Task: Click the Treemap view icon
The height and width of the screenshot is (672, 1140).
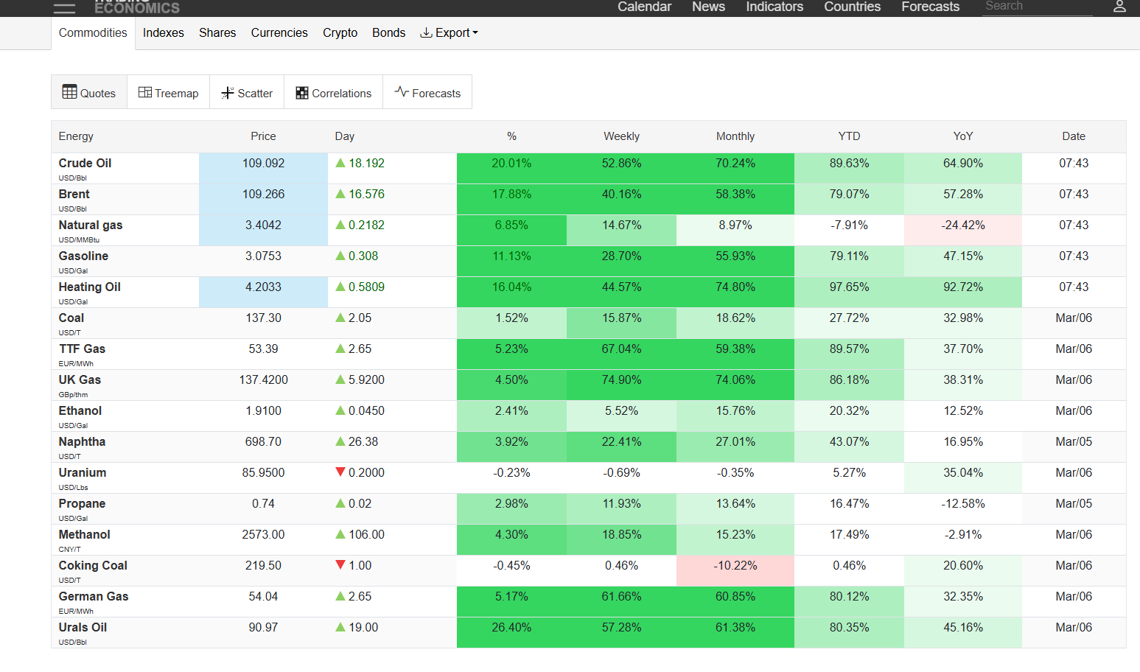Action: point(145,93)
